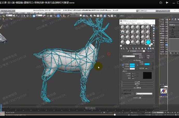179x118 pixels.
Task: Toggle highlighted Show End Result icon
Action: tap(148, 49)
